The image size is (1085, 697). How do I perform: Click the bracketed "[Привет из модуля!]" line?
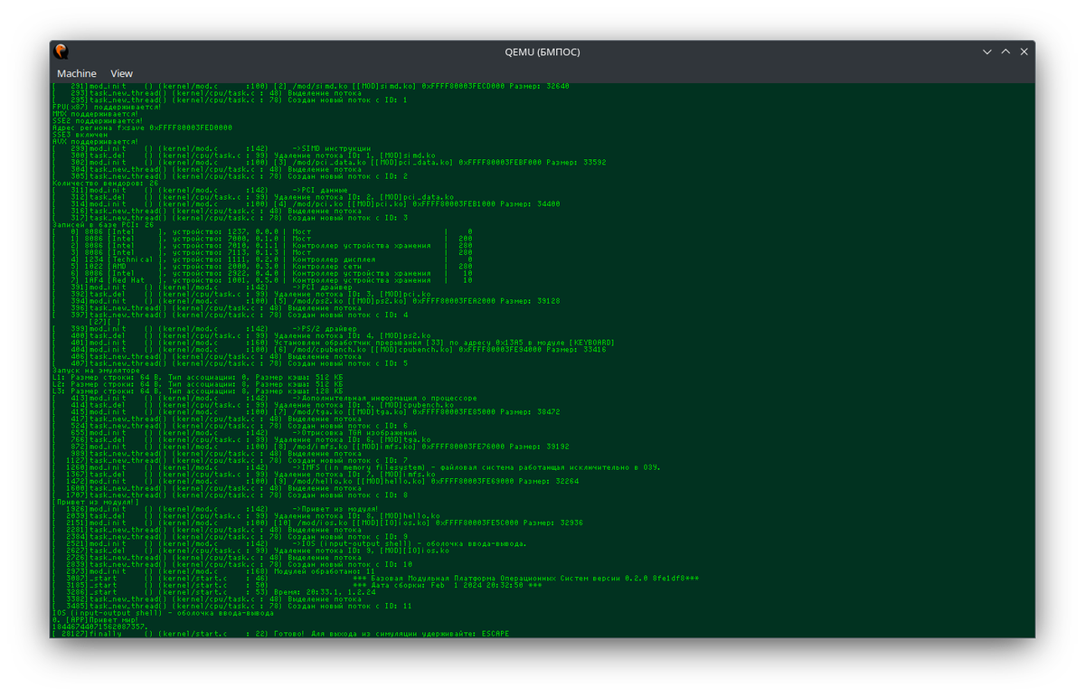point(97,502)
